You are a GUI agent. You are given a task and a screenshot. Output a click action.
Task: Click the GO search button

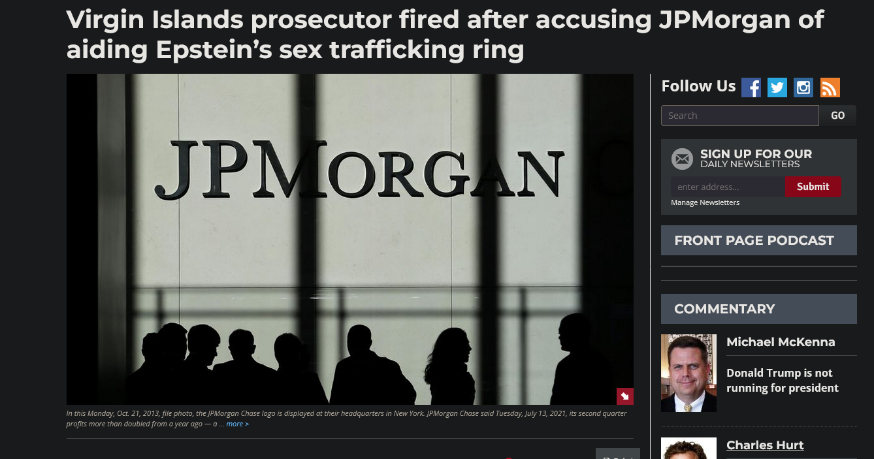coord(837,116)
